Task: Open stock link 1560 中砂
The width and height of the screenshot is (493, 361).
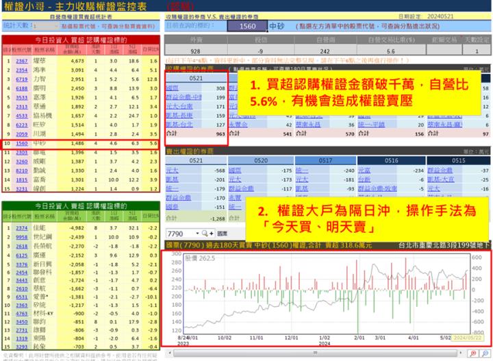Action: pyautogui.click(x=22, y=143)
